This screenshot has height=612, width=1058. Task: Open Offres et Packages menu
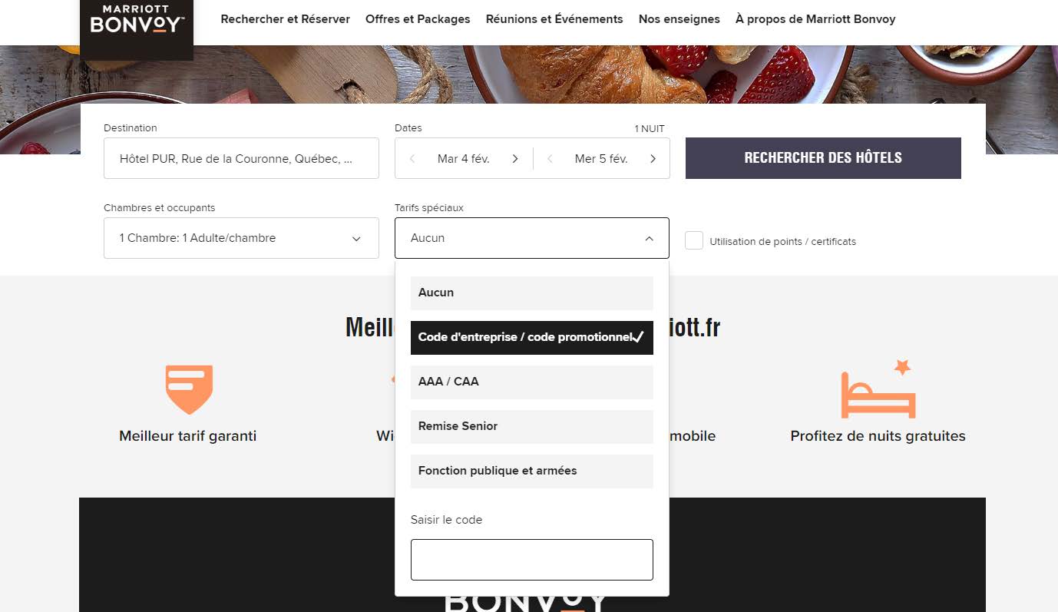418,19
